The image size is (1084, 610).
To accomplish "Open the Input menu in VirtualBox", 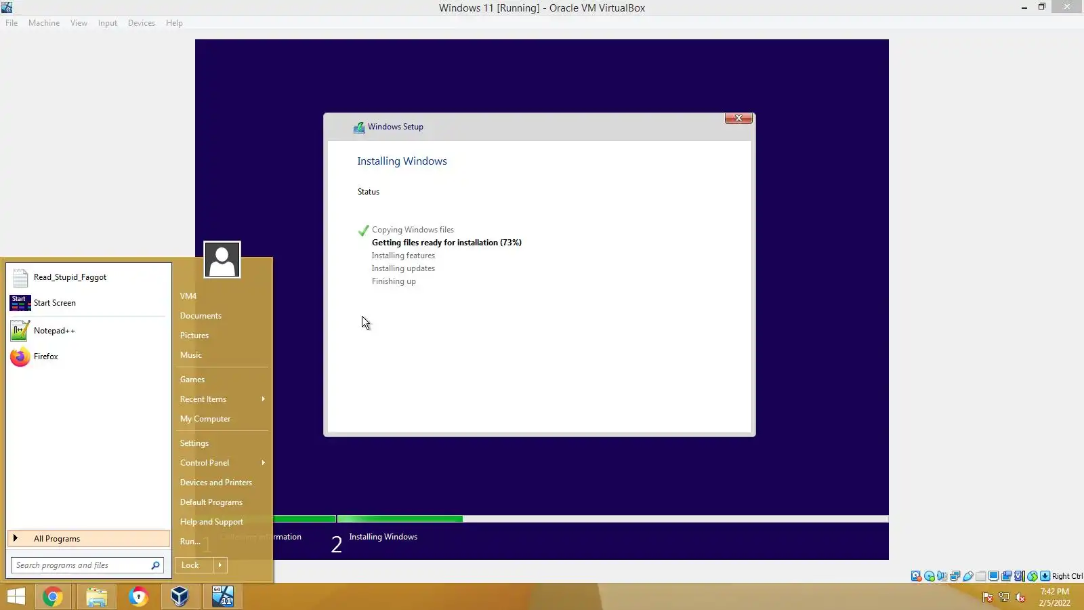I will (107, 23).
